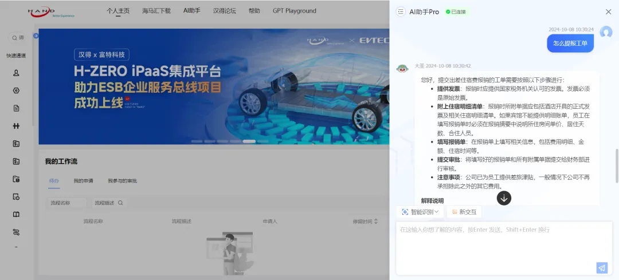The height and width of the screenshot is (280, 619).
Task: Open the AI助手Pro conversation list menu icon
Action: [x=401, y=12]
